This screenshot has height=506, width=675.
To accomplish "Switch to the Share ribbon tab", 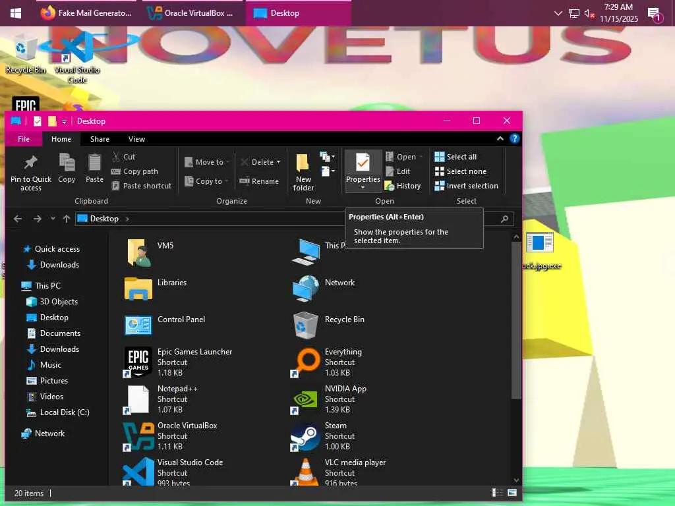I will [x=100, y=139].
